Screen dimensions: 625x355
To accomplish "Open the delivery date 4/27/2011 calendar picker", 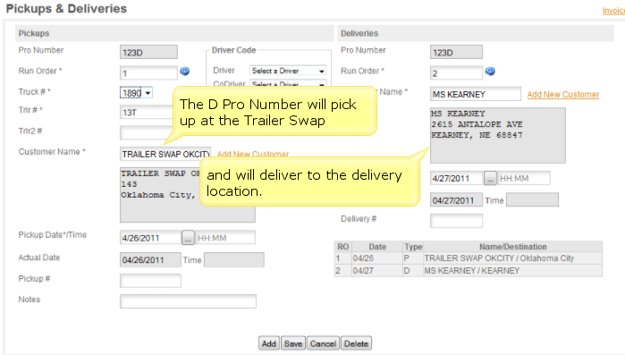I will coord(490,178).
